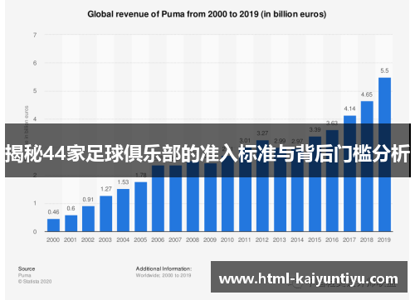Click the 5.5 value label
The width and height of the screenshot is (415, 300).
pyautogui.click(x=384, y=70)
